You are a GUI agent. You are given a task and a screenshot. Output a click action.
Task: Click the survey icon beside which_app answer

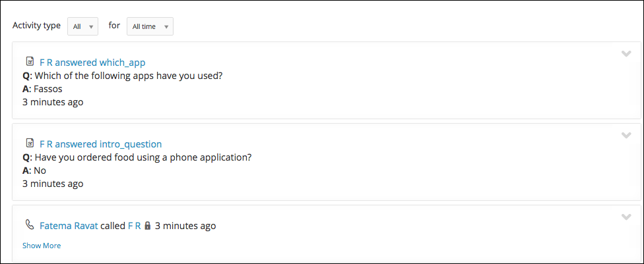click(x=30, y=62)
